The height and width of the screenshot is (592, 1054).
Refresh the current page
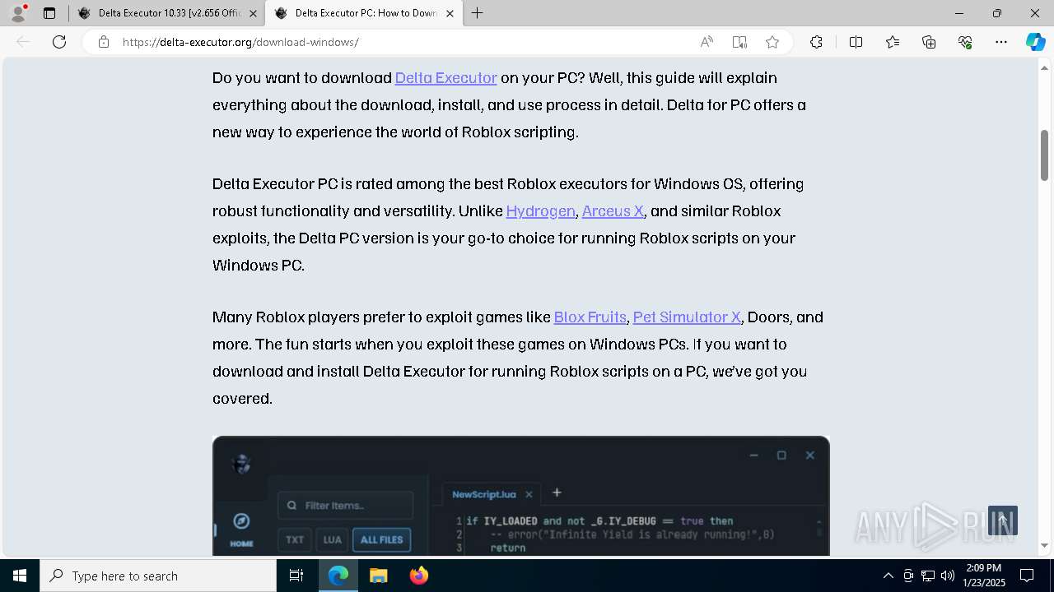[x=59, y=42]
